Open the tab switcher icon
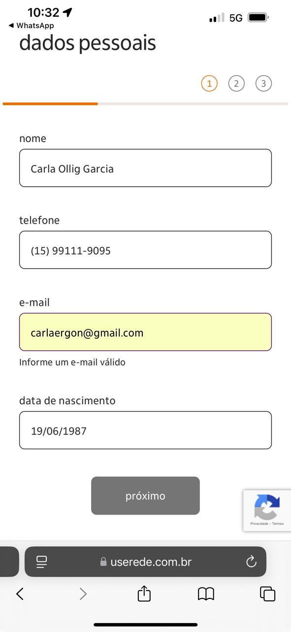291x632 pixels. coord(267,593)
